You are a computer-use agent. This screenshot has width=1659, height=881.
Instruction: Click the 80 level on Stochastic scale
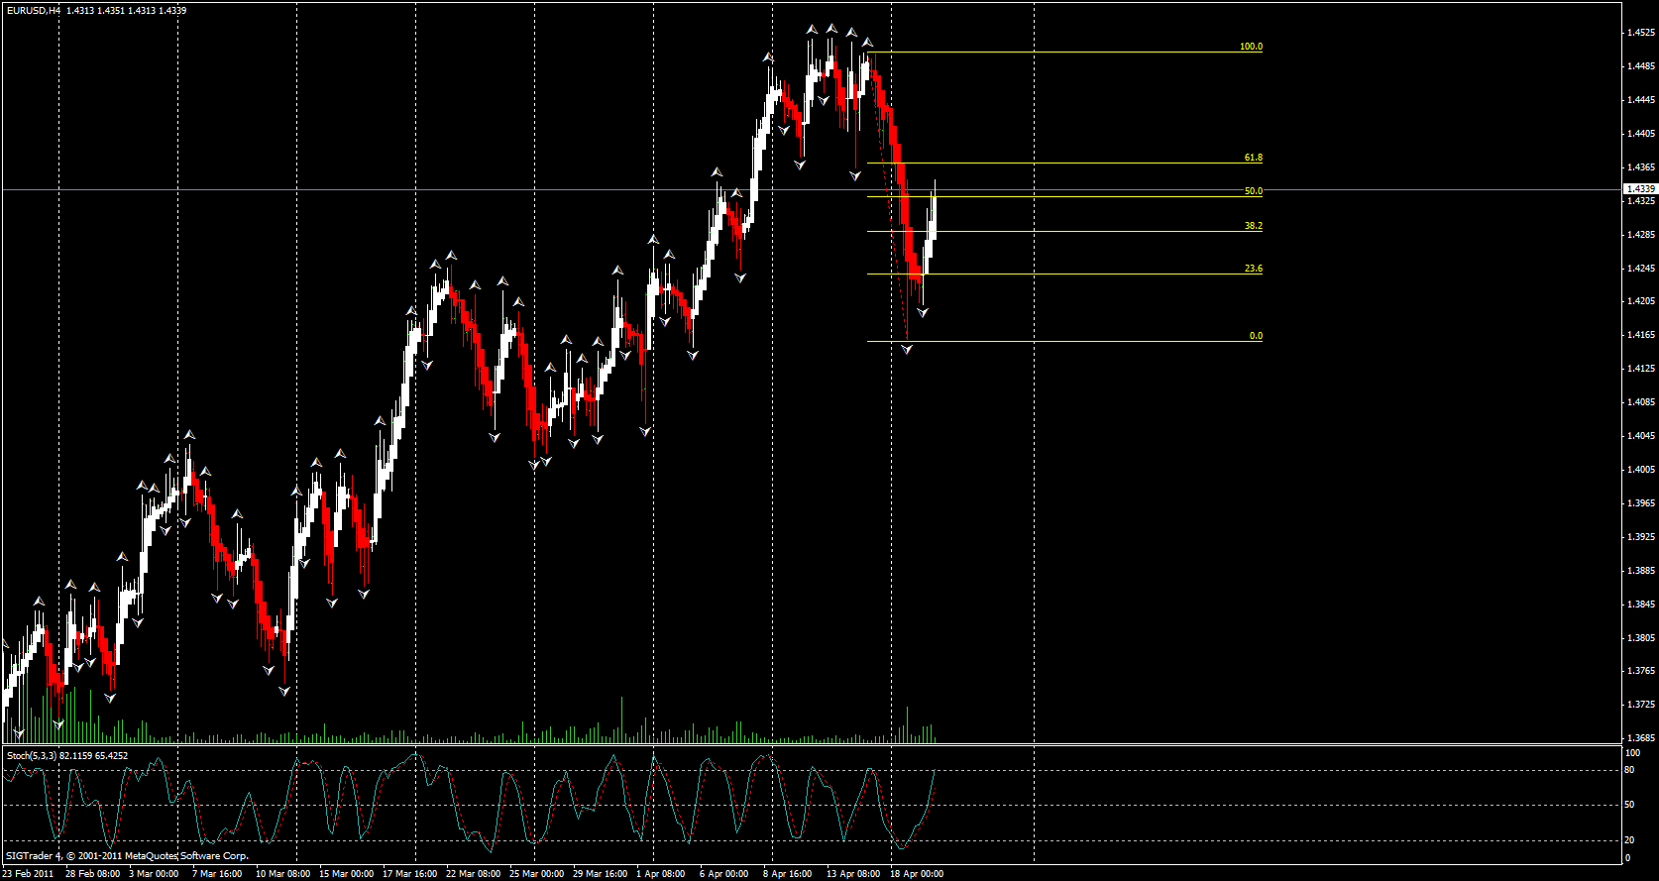pos(1630,769)
